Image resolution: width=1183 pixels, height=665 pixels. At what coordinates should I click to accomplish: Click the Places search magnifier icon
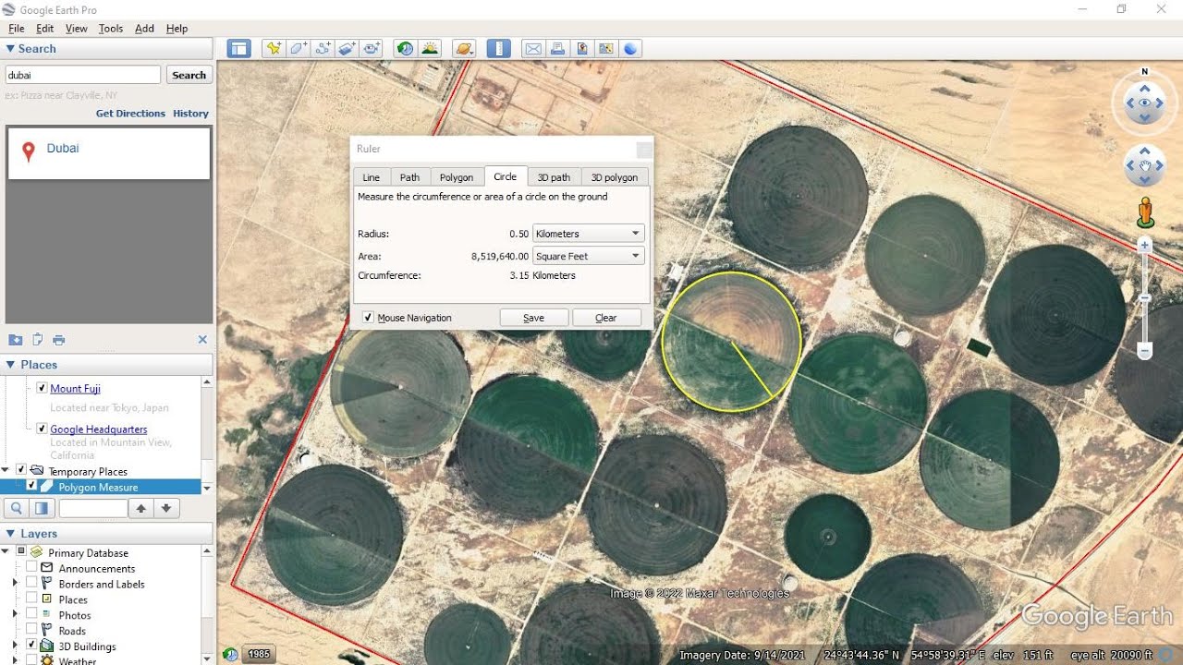(x=17, y=508)
